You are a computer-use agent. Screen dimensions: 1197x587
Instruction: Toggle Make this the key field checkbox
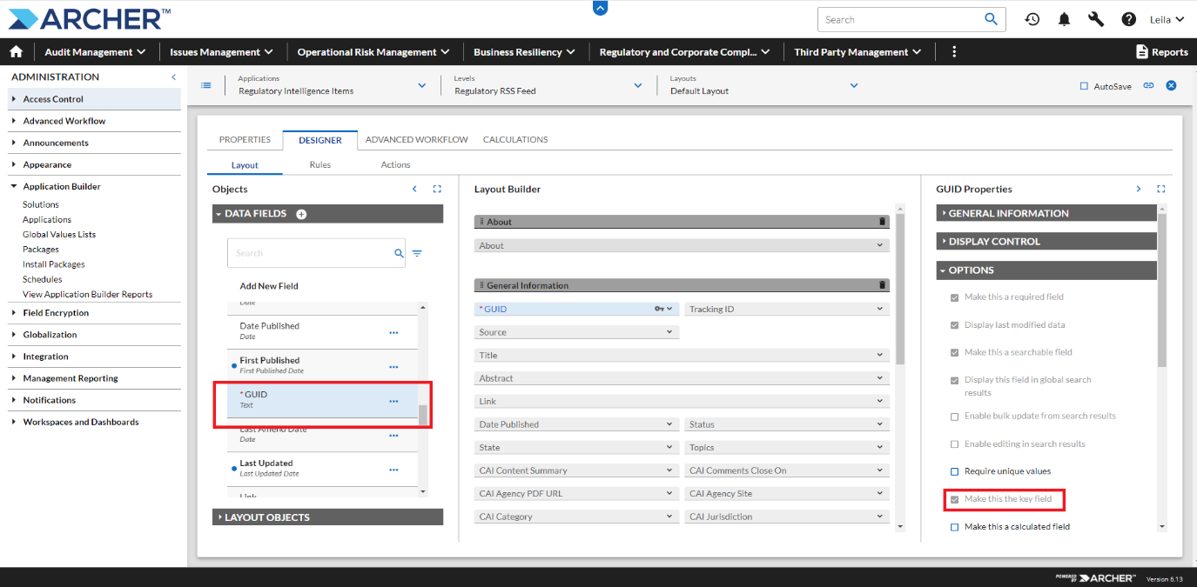click(955, 499)
